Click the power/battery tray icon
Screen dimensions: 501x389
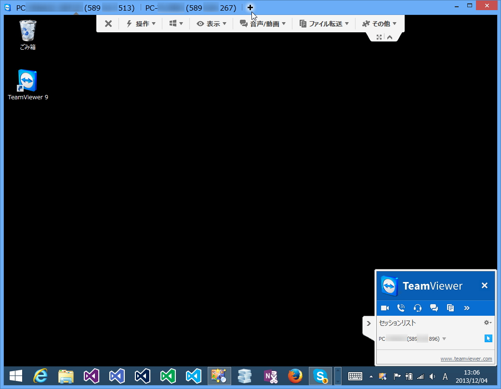409,376
